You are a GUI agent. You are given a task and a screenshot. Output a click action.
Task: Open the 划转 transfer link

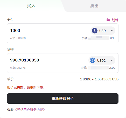[112, 20]
